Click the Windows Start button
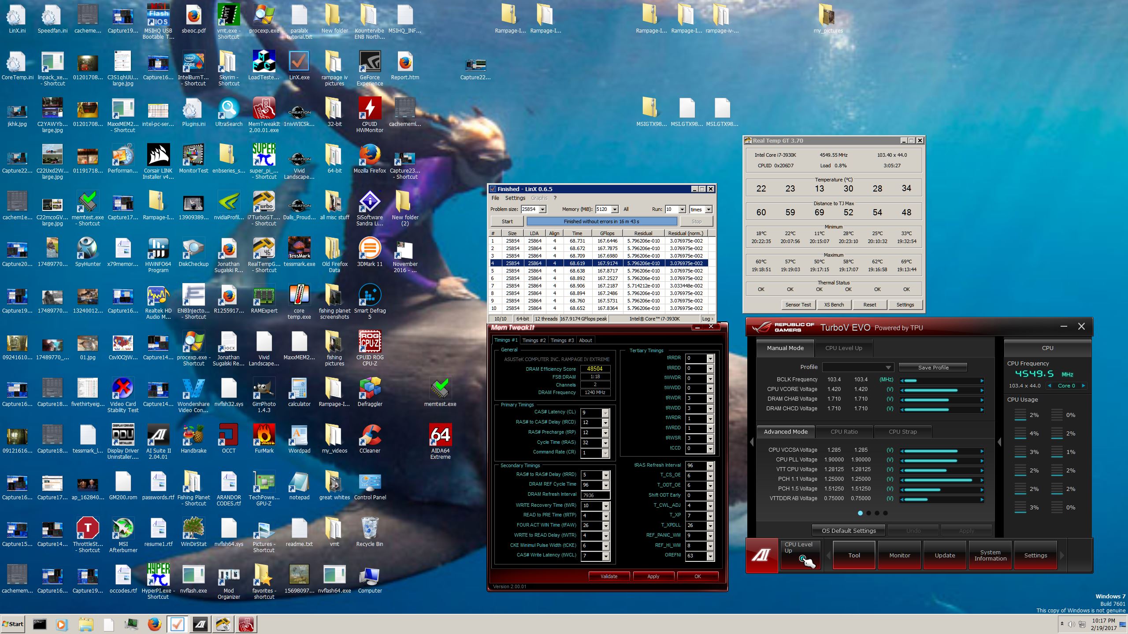Screen dimensions: 1128x634 [13, 624]
